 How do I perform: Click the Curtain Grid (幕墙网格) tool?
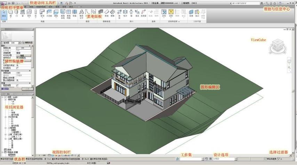[x=69, y=13]
